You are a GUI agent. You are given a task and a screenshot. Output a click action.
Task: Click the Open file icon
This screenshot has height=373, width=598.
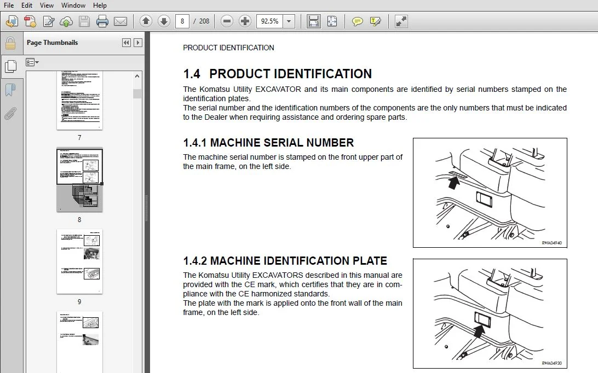click(12, 21)
